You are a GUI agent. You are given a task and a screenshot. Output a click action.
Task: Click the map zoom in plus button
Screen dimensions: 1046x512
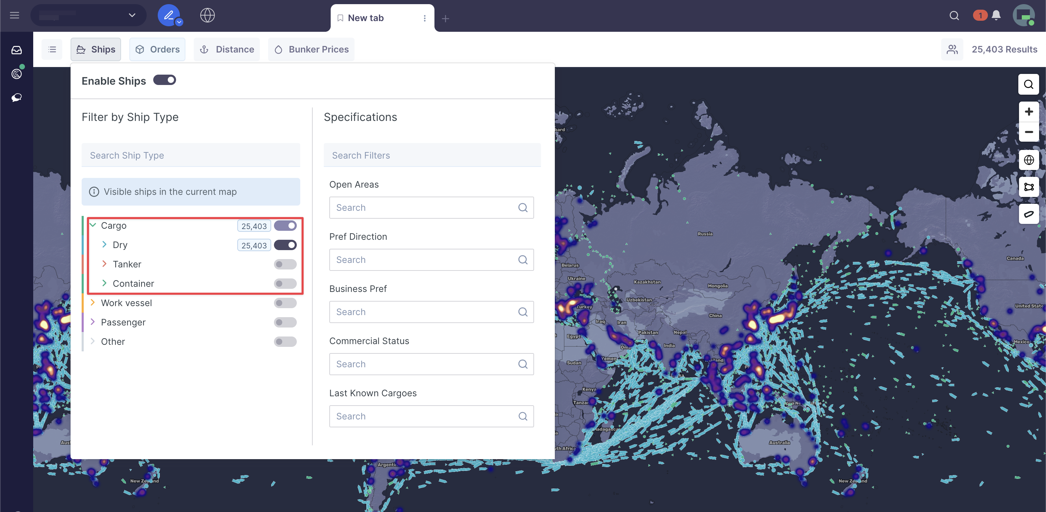[x=1028, y=112]
